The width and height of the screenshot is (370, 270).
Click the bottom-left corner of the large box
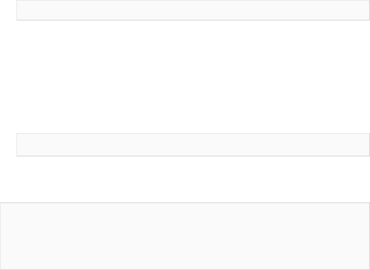3,266
